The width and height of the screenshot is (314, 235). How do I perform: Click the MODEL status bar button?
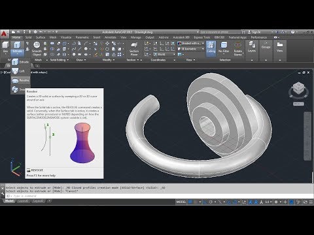coord(181,202)
